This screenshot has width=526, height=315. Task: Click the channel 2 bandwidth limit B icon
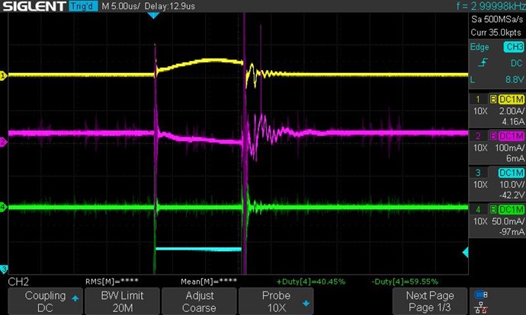click(492, 136)
